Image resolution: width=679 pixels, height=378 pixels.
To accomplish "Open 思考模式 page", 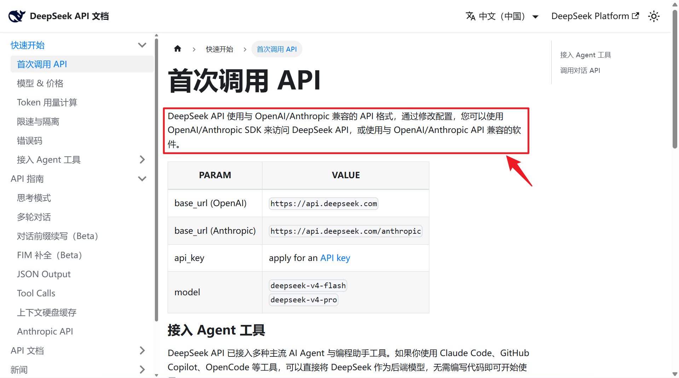I will click(34, 198).
